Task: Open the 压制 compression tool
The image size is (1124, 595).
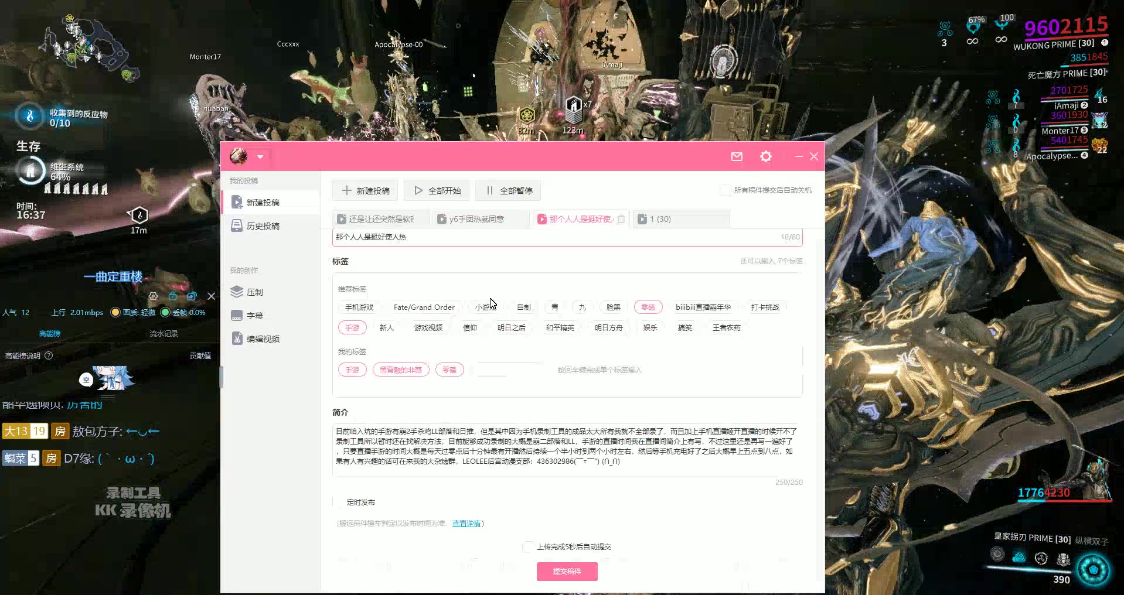Action: pyautogui.click(x=271, y=292)
